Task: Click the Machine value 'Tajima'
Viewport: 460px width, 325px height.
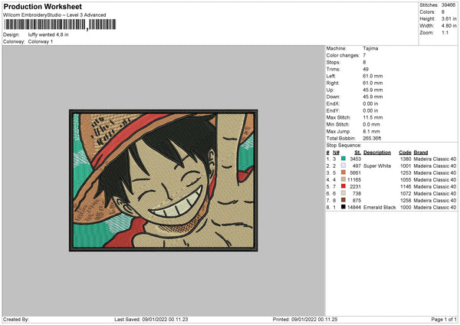Action: [370, 48]
